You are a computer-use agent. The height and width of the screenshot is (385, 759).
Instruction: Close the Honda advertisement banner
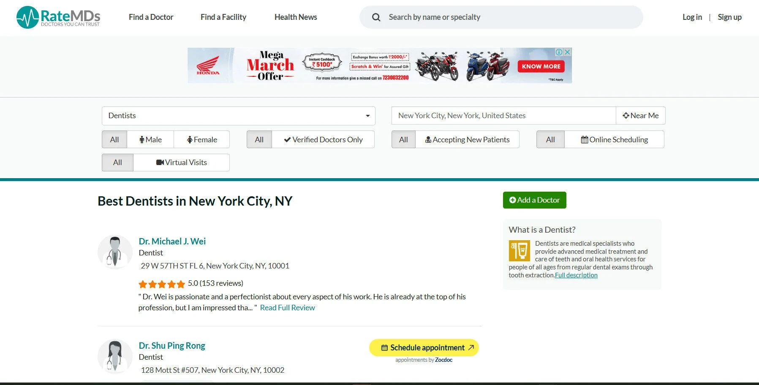(x=568, y=52)
